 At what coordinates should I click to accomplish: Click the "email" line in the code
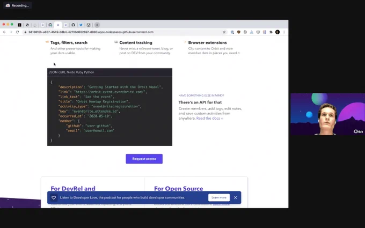tap(90, 131)
